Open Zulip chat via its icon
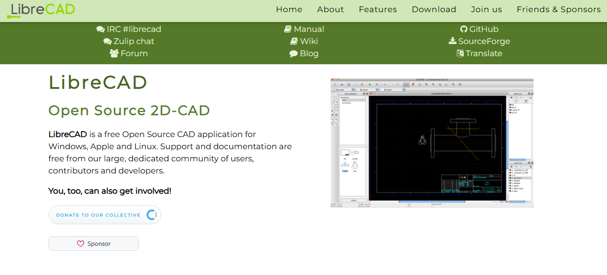Viewport: 607px width, 275px height. 107,41
